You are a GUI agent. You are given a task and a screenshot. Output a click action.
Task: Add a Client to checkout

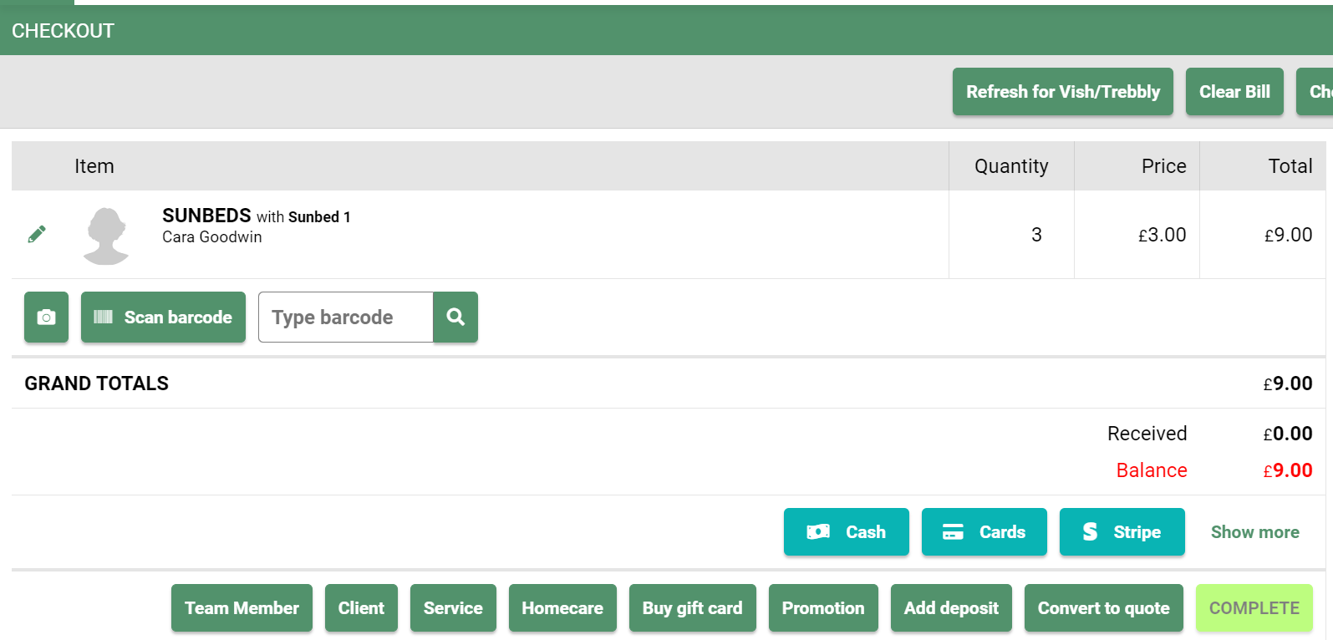tap(361, 608)
